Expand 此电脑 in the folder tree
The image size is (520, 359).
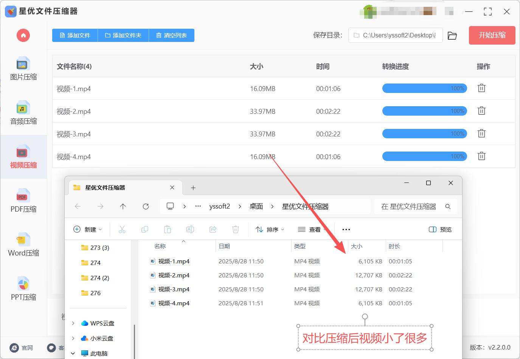[x=73, y=353]
